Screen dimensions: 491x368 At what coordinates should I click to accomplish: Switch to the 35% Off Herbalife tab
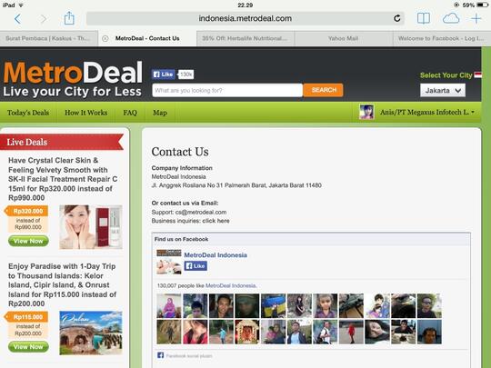click(245, 38)
